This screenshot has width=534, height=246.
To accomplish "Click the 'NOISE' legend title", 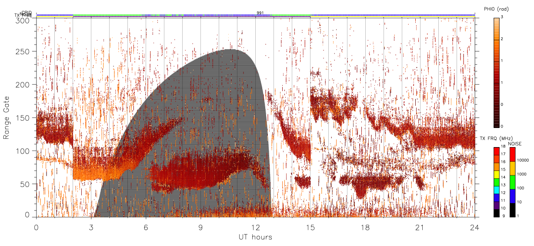I will [515, 143].
